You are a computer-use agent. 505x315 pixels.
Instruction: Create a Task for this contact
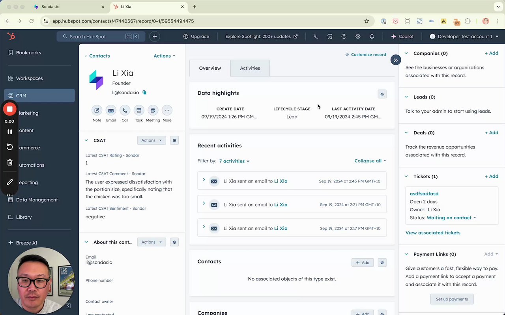pyautogui.click(x=139, y=110)
